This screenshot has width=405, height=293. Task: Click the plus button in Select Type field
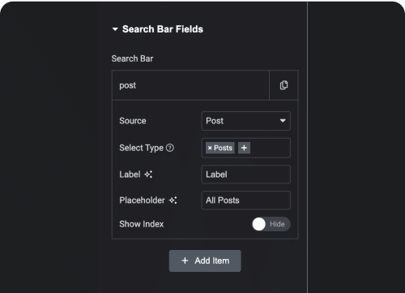point(244,148)
